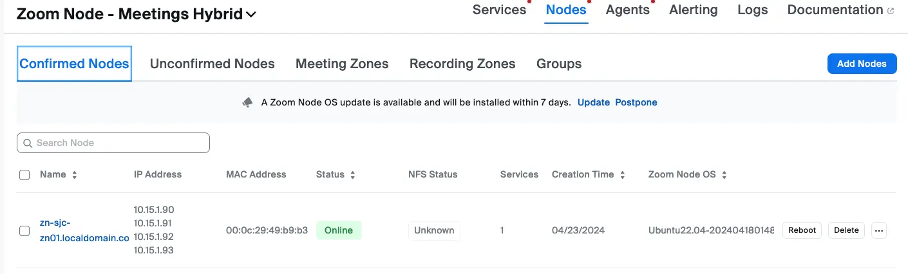Sort by Creation Time arrows
This screenshot has width=908, height=274.
click(x=622, y=175)
